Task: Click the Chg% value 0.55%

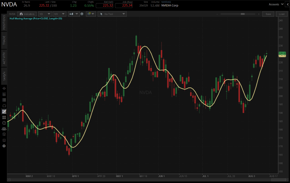Action: coord(89,6)
